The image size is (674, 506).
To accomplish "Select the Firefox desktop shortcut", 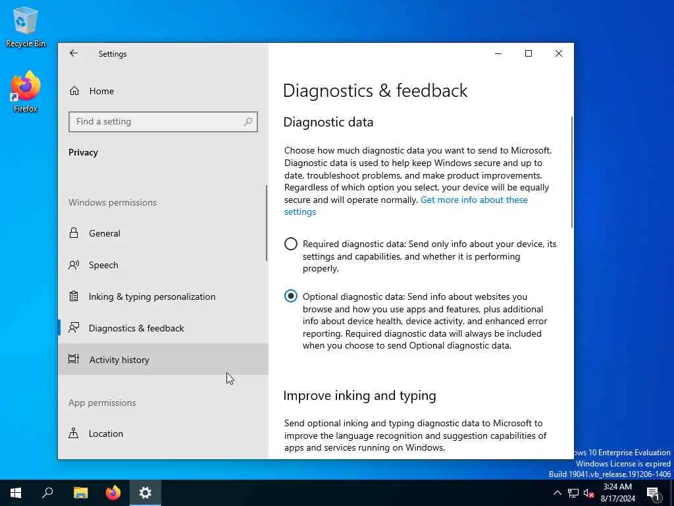I will point(26,92).
